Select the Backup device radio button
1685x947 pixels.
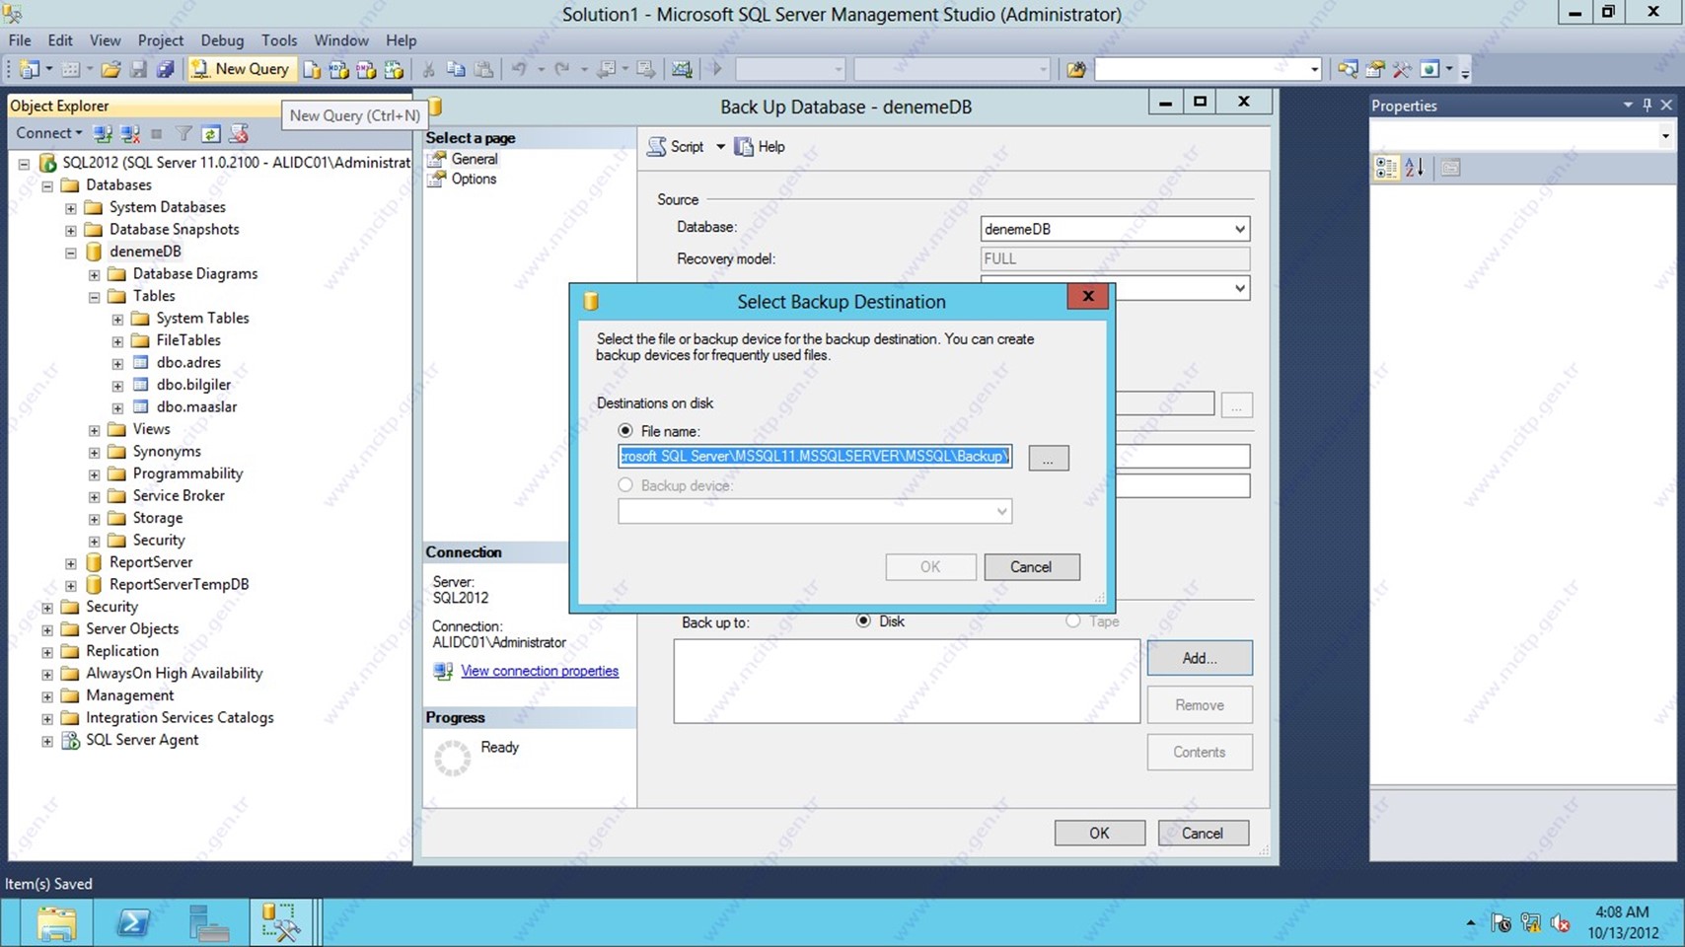625,485
